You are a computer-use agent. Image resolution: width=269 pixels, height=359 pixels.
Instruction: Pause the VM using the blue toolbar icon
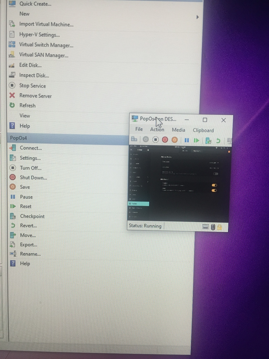tap(187, 140)
